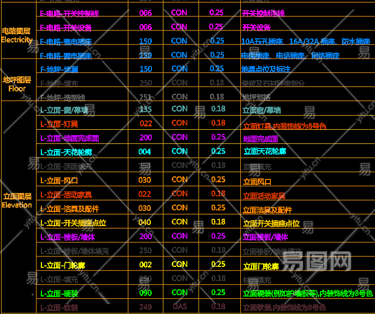Screen dimensions: 375x314
Task: Select the layer name 'F-地坪-造型线'
Action: (63, 97)
